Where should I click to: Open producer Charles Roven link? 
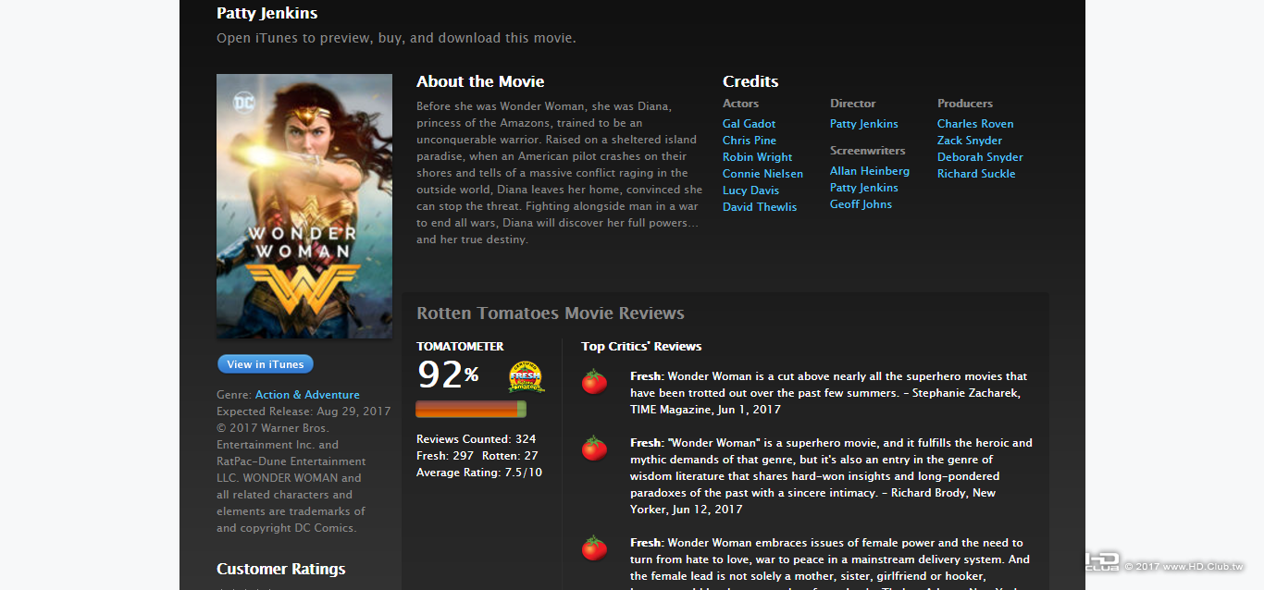tap(975, 124)
